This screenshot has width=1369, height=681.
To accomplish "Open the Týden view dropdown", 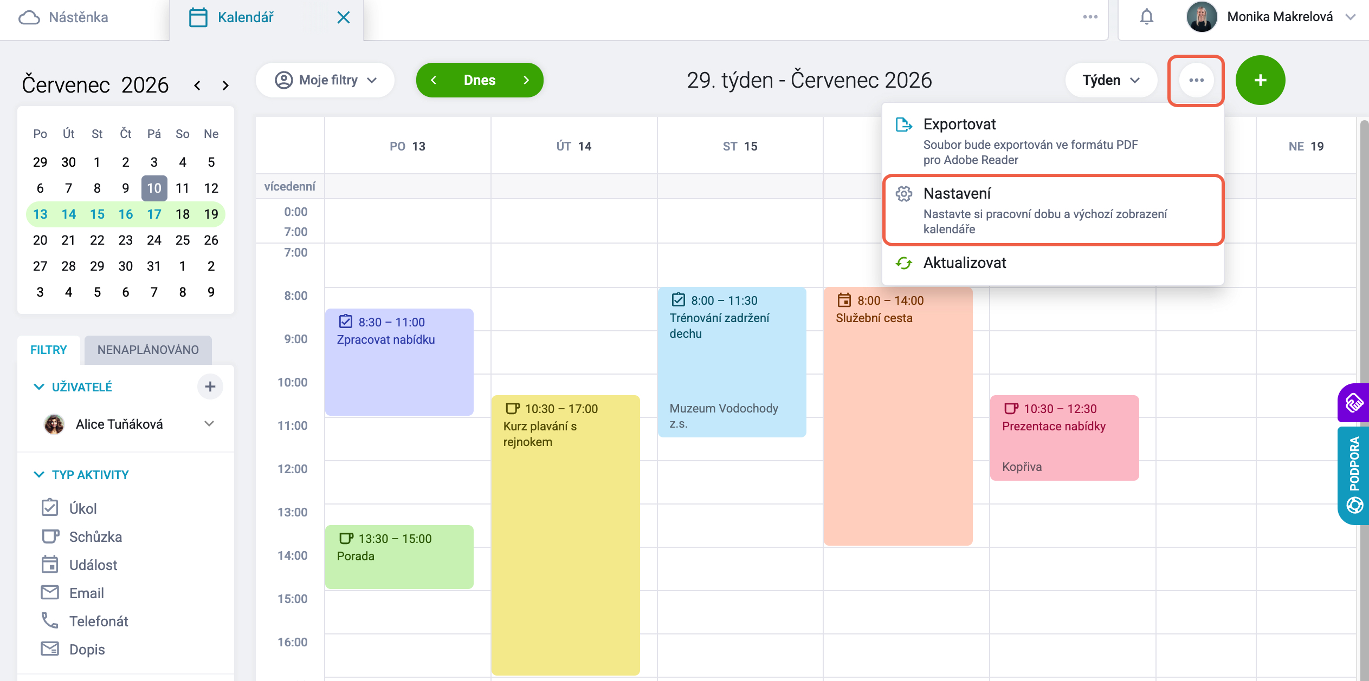I will click(1111, 80).
